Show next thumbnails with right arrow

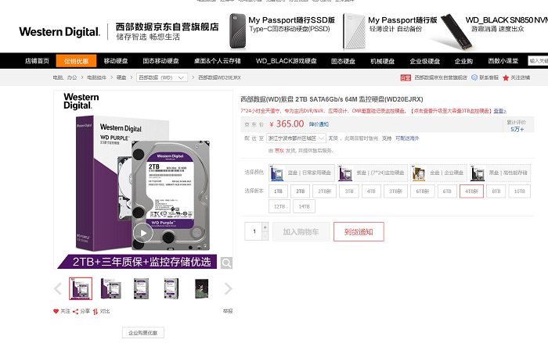click(229, 288)
